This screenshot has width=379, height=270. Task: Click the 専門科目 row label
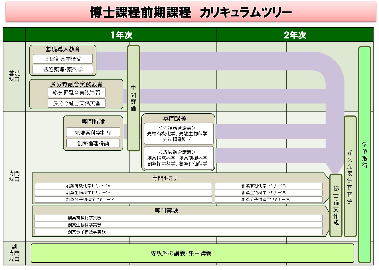[x=14, y=176]
